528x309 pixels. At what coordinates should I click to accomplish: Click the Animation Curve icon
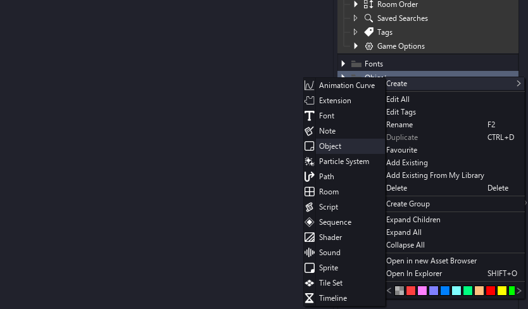click(x=309, y=85)
